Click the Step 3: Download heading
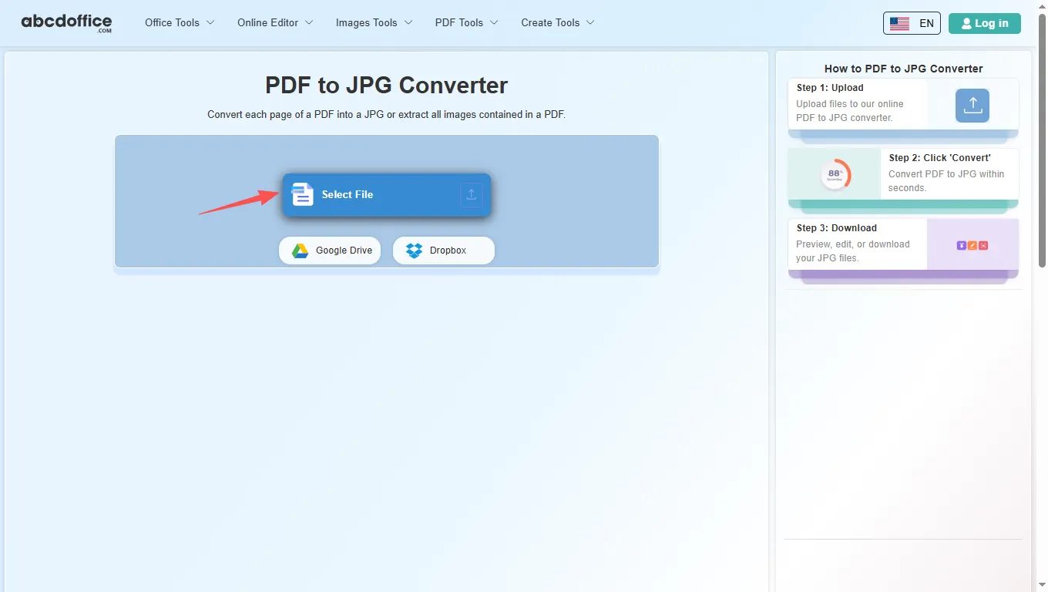Image resolution: width=1048 pixels, height=592 pixels. pos(837,228)
